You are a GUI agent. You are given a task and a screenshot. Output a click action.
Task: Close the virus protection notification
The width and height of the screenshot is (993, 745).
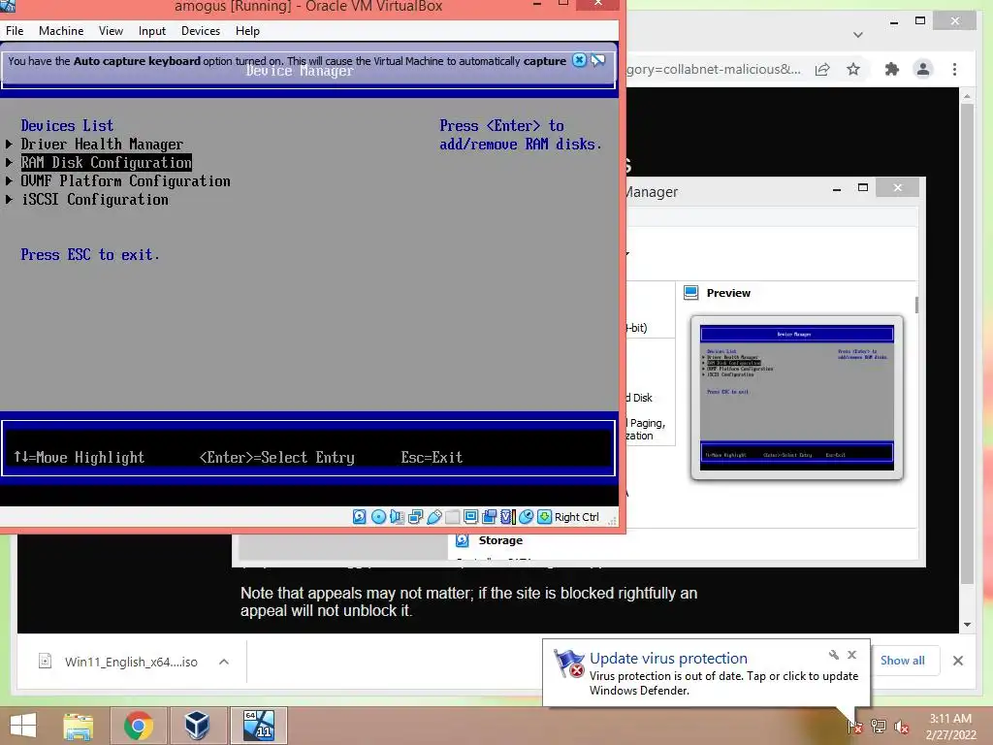coord(851,655)
